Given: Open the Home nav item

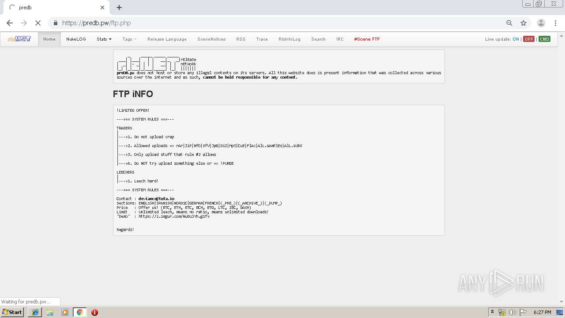Looking at the screenshot, I should pos(49,39).
